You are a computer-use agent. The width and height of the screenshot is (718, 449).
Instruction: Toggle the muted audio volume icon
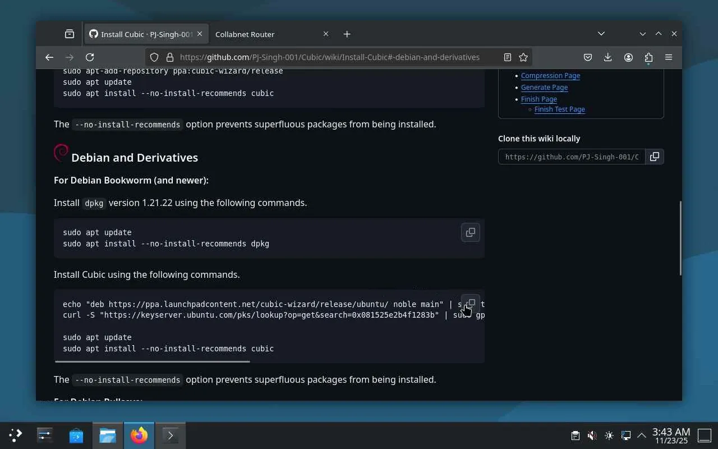click(592, 436)
